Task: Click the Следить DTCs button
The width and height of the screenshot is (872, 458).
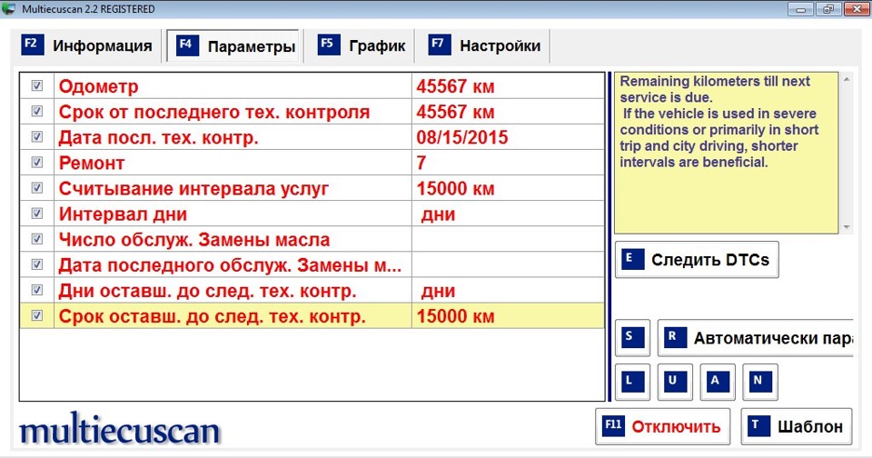Action: point(697,259)
